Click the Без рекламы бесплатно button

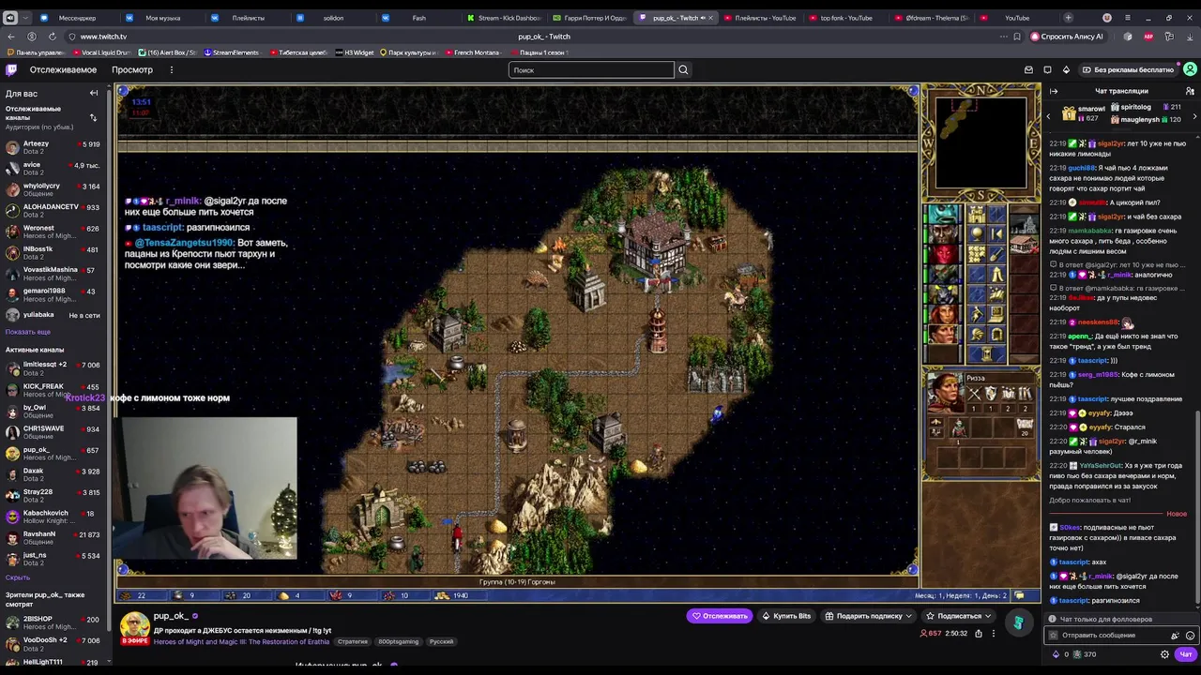coord(1127,69)
